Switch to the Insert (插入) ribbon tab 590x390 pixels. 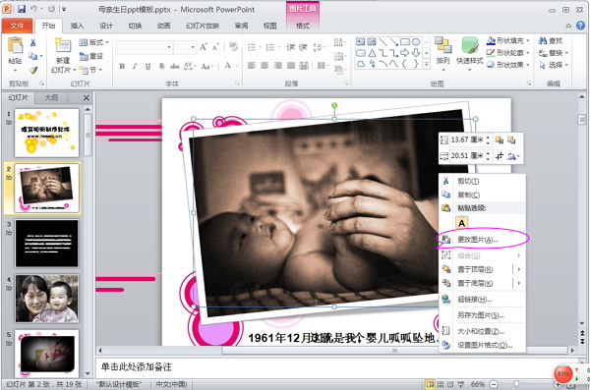pyautogui.click(x=77, y=26)
